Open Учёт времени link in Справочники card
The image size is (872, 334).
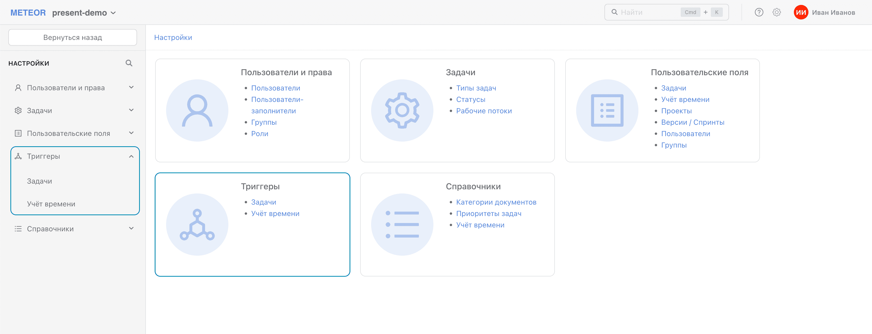tap(480, 225)
